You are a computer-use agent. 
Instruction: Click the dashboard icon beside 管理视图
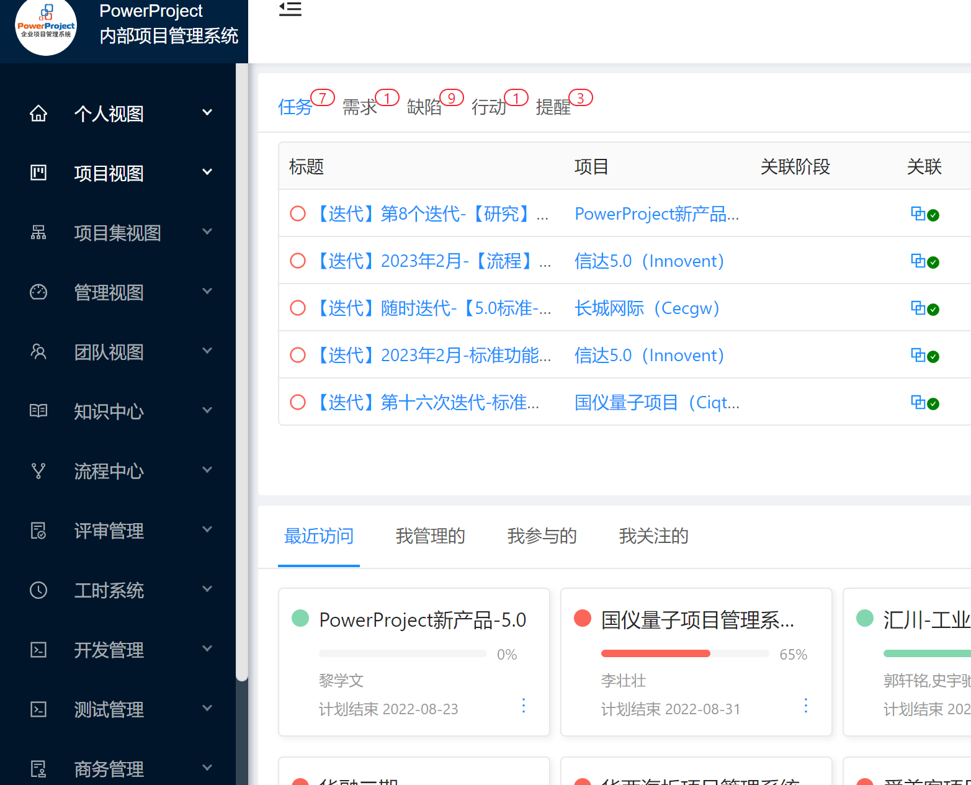pyautogui.click(x=38, y=292)
